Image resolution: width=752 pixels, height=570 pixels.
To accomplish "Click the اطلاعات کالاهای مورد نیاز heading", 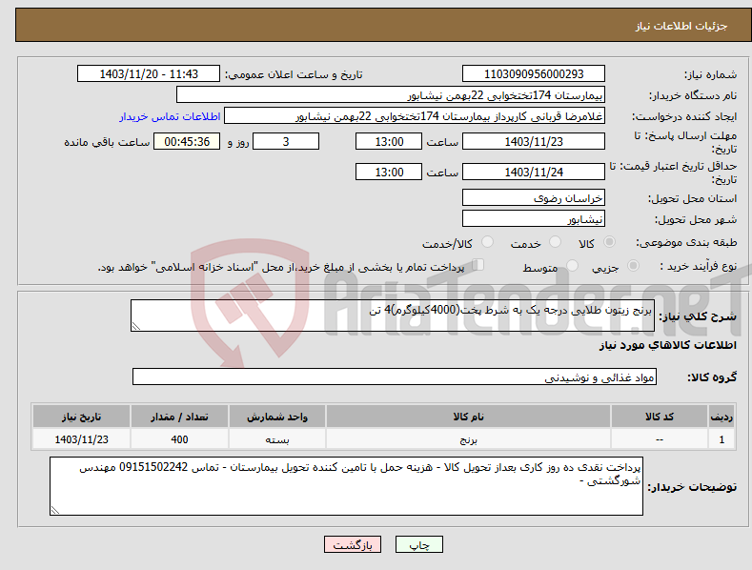I will 667,345.
